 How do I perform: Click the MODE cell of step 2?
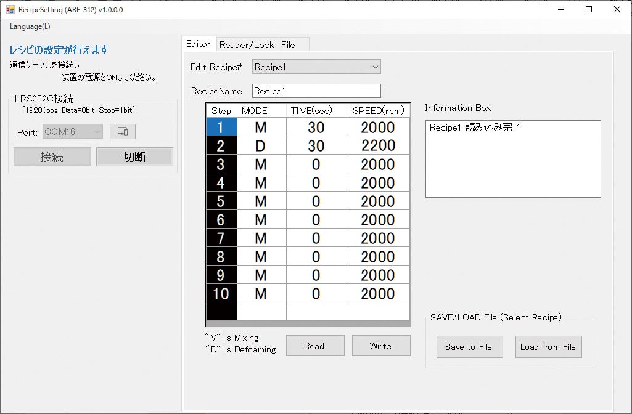tap(261, 145)
